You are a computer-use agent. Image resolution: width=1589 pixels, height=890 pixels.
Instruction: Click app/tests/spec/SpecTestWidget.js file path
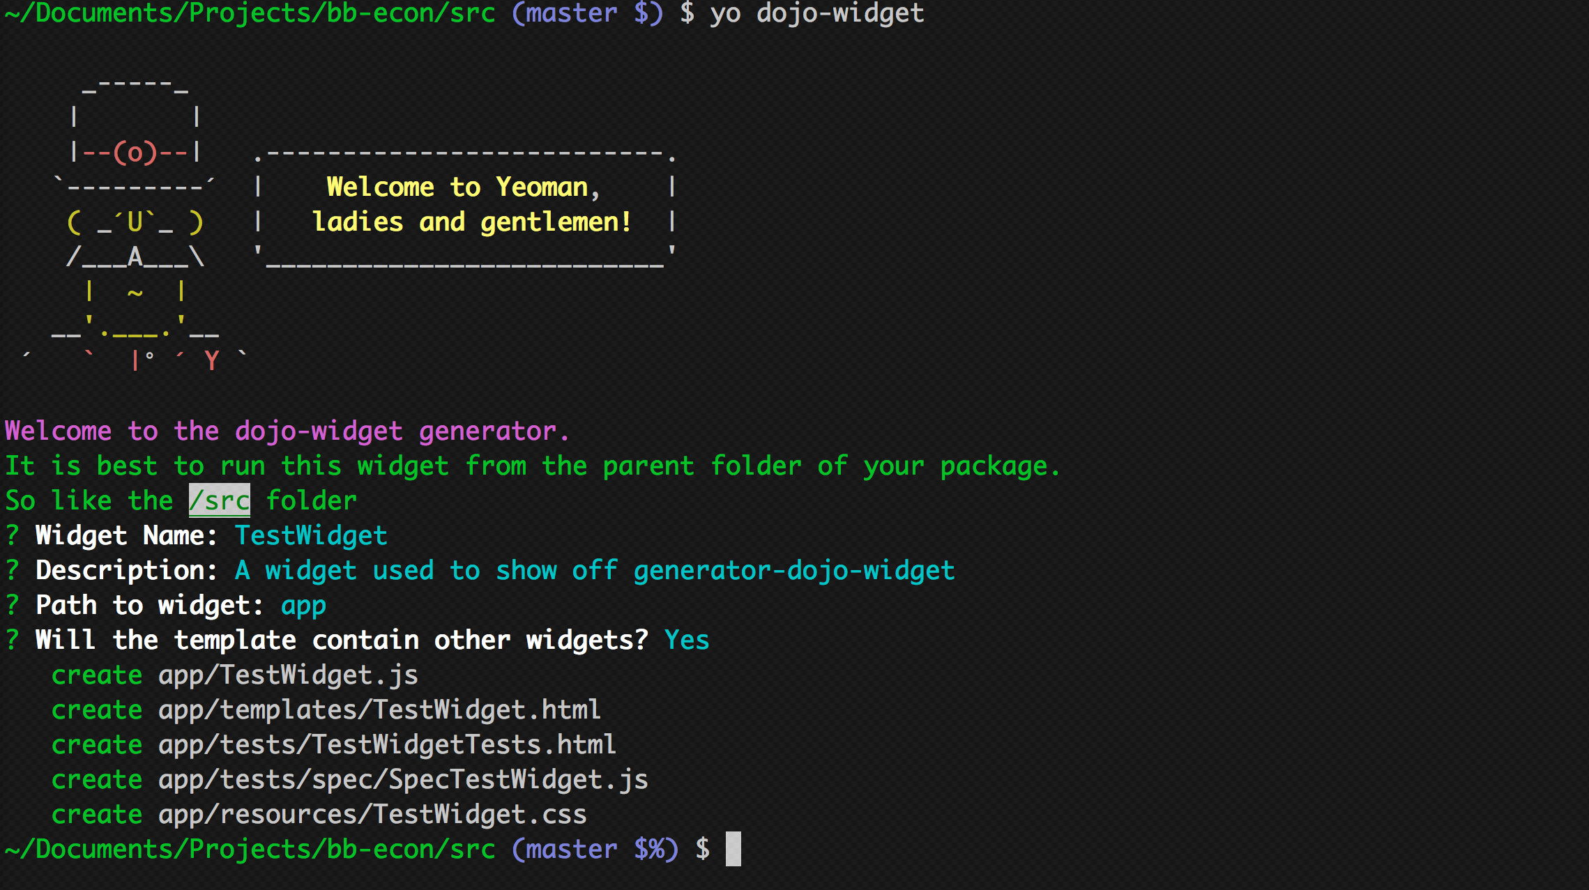tap(403, 779)
